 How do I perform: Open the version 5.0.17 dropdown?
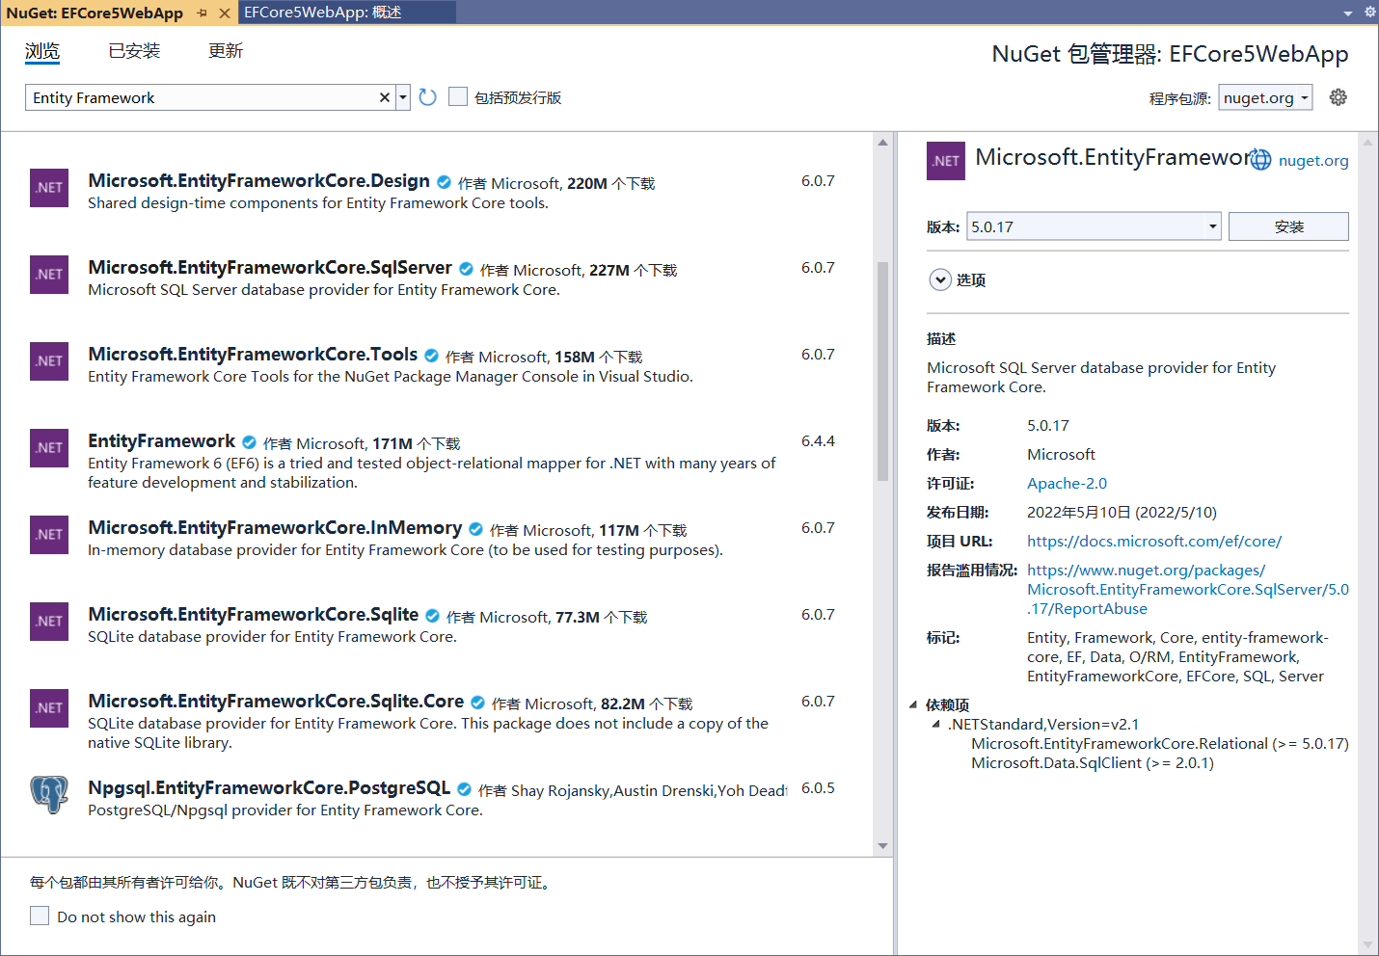pos(1094,226)
